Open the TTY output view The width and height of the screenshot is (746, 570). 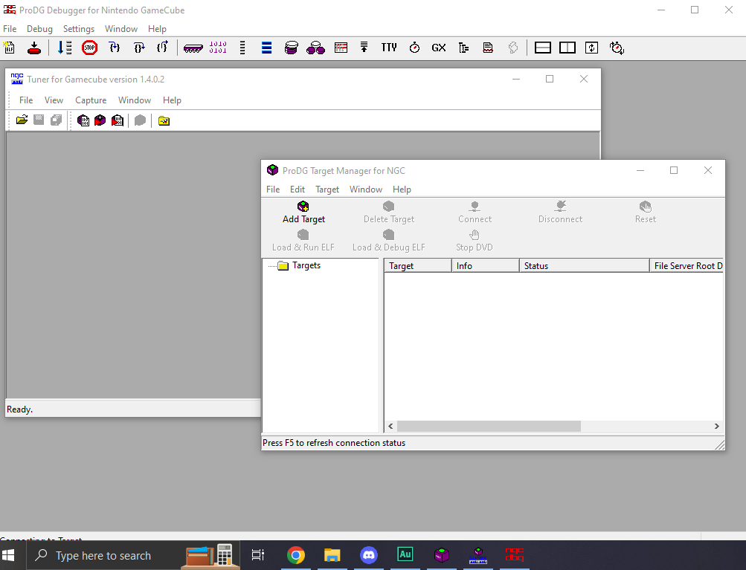pyautogui.click(x=389, y=48)
